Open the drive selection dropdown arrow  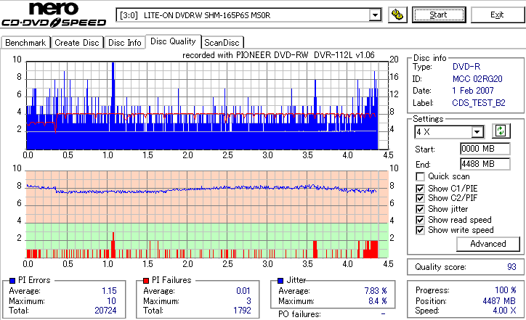pyautogui.click(x=375, y=15)
